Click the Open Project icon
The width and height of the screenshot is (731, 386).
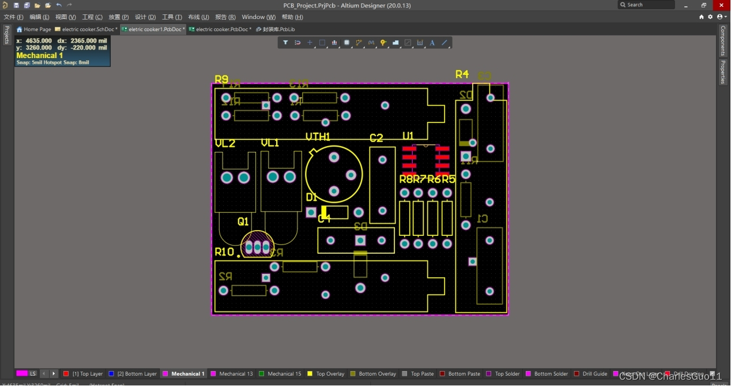48,5
